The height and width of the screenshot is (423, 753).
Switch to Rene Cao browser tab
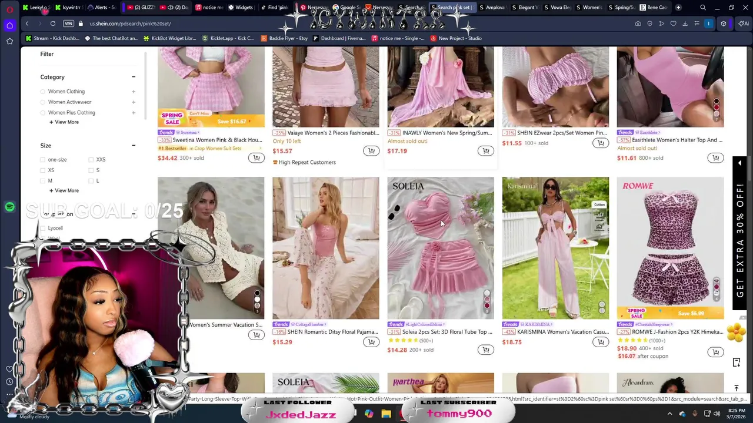point(653,8)
